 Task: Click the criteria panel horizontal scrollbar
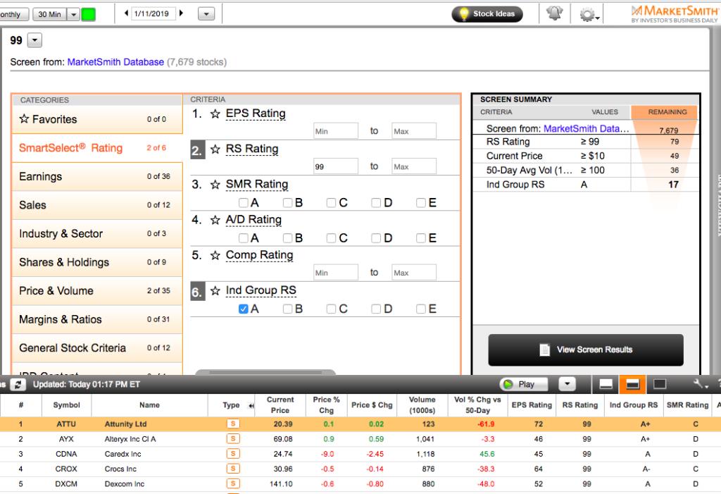[265, 373]
